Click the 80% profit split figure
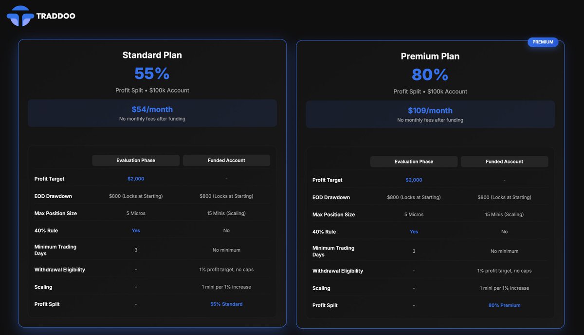 [x=430, y=74]
